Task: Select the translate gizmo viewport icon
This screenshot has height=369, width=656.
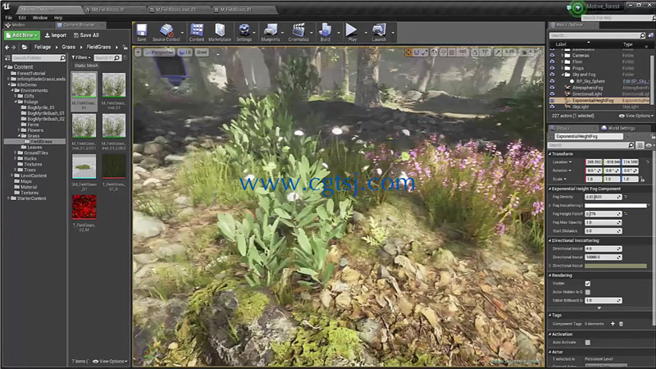Action: pyautogui.click(x=408, y=52)
